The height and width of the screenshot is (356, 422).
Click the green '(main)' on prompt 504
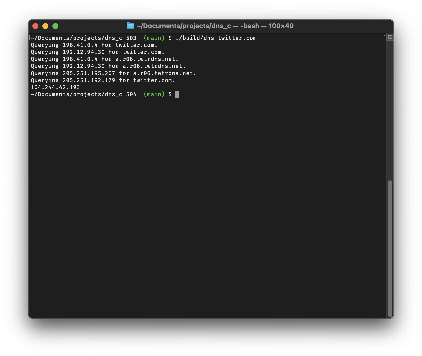click(154, 94)
